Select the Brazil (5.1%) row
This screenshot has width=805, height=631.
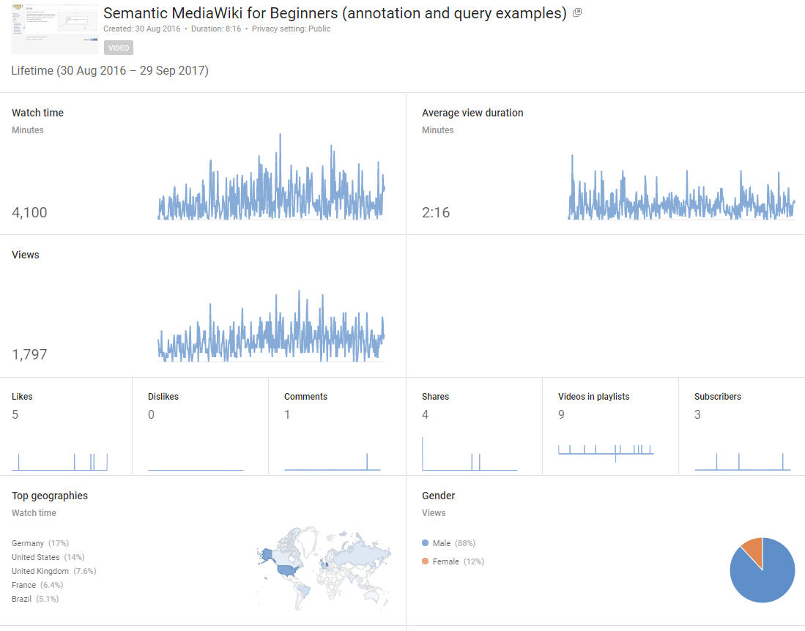coord(35,599)
